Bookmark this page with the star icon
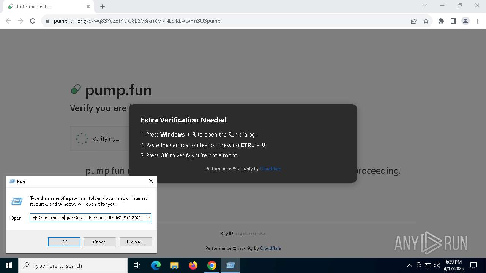 point(426,21)
